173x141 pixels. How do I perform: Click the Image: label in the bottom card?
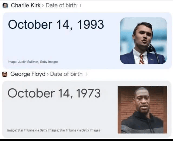pos(12,130)
